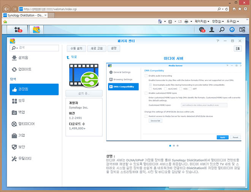
Task: Click the address bar search magnifier
Action: (219, 9)
